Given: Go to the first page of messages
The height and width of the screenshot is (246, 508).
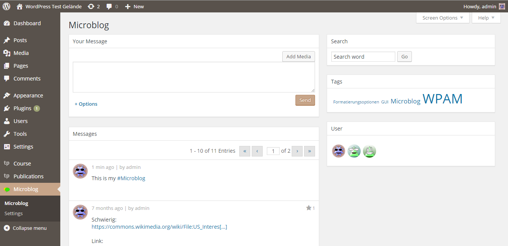Looking at the screenshot, I should [x=245, y=151].
